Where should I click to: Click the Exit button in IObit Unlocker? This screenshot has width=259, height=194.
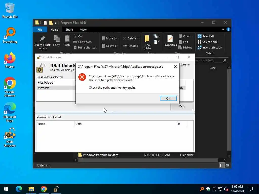(182, 106)
